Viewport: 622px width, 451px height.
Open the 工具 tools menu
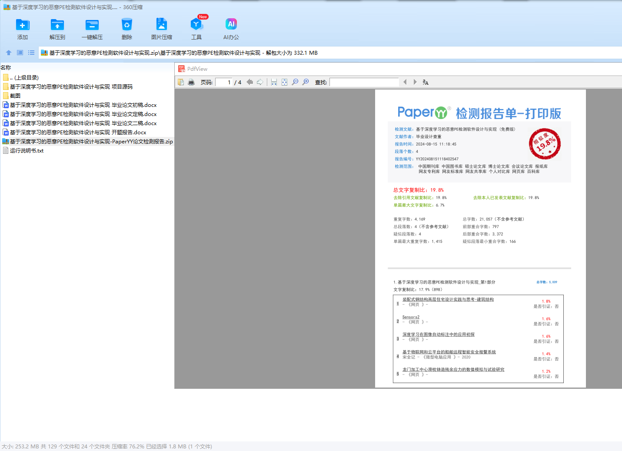tap(196, 29)
